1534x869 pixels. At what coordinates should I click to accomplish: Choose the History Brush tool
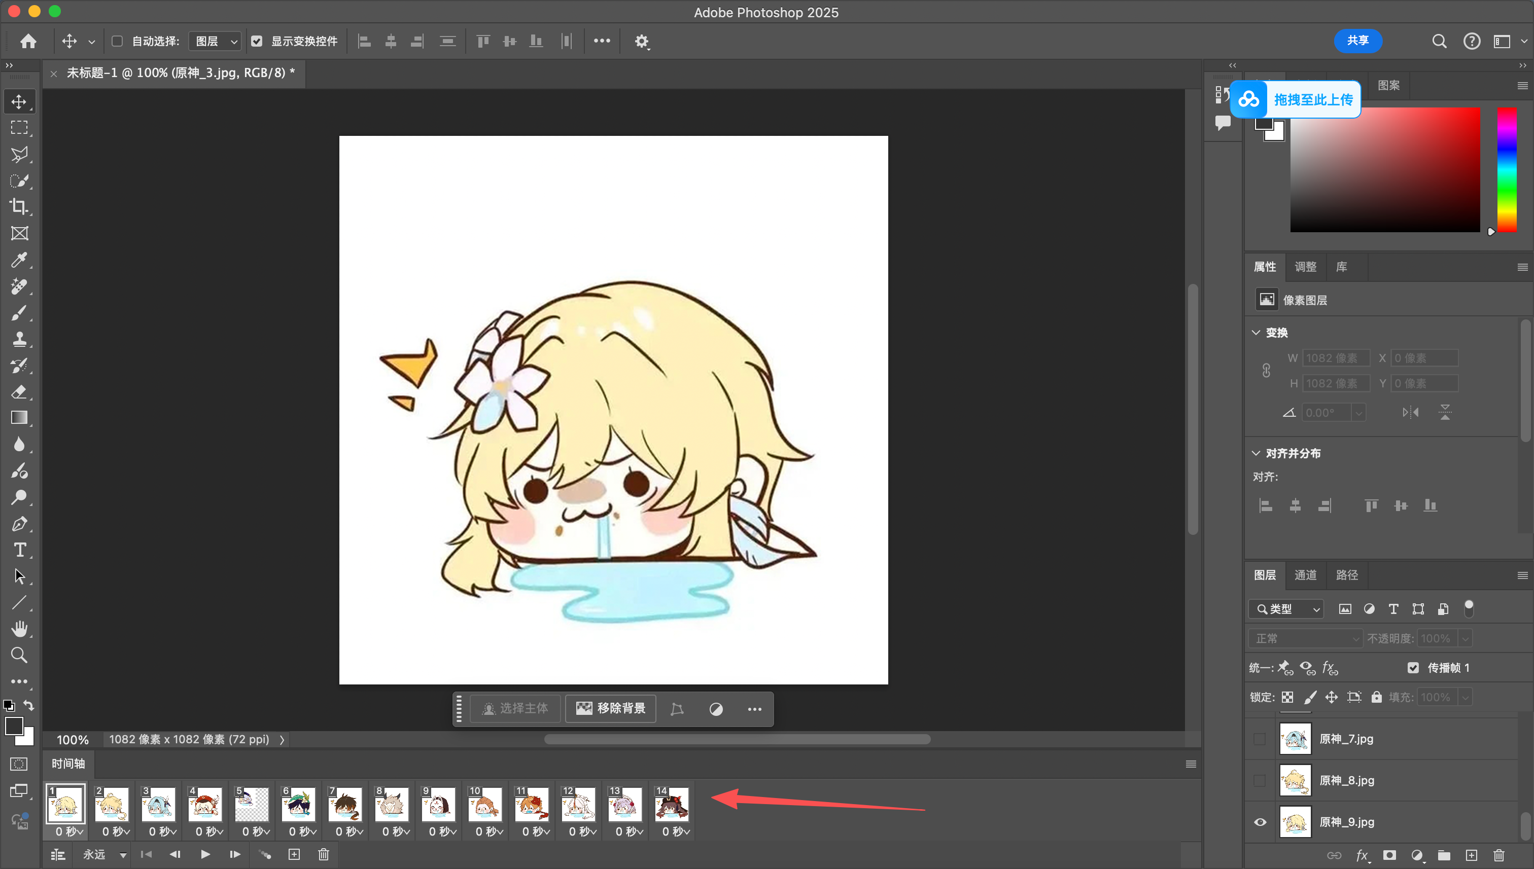[19, 365]
